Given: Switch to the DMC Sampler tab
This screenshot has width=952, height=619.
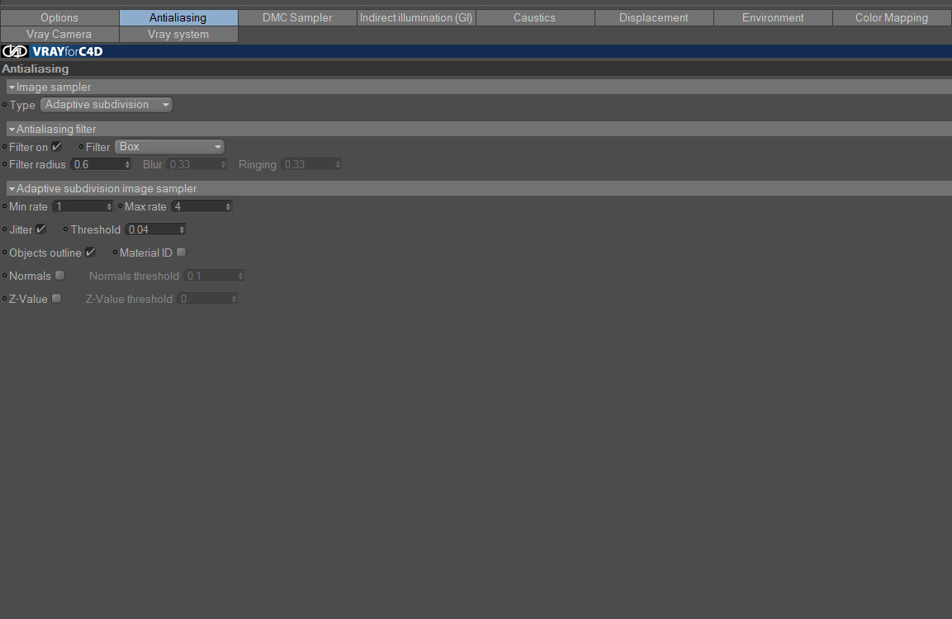Looking at the screenshot, I should click(297, 17).
